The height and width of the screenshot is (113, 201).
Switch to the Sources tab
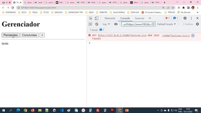tap(139, 18)
